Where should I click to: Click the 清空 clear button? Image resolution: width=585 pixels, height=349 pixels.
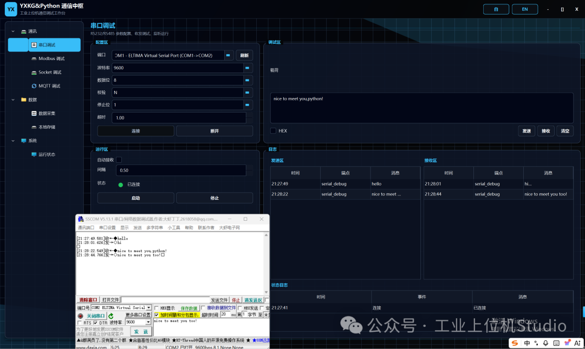(x=565, y=131)
